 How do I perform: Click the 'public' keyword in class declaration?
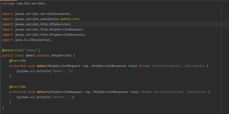click(8, 55)
